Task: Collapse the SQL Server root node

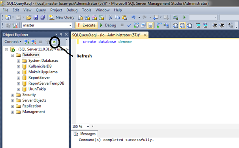Action: 6,50
